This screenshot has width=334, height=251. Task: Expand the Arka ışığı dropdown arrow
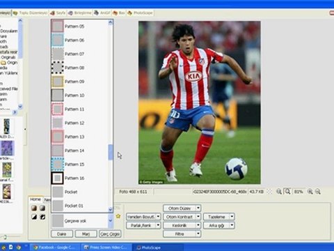(232, 225)
